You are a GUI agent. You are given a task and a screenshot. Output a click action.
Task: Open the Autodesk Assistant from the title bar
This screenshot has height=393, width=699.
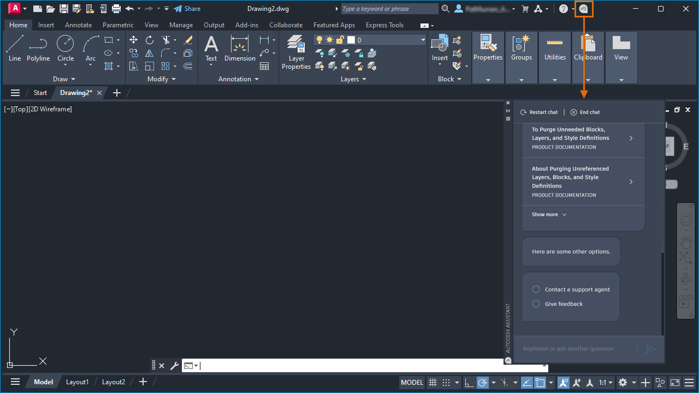pos(584,9)
